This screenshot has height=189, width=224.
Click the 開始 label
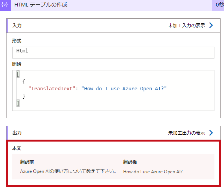(x=17, y=64)
